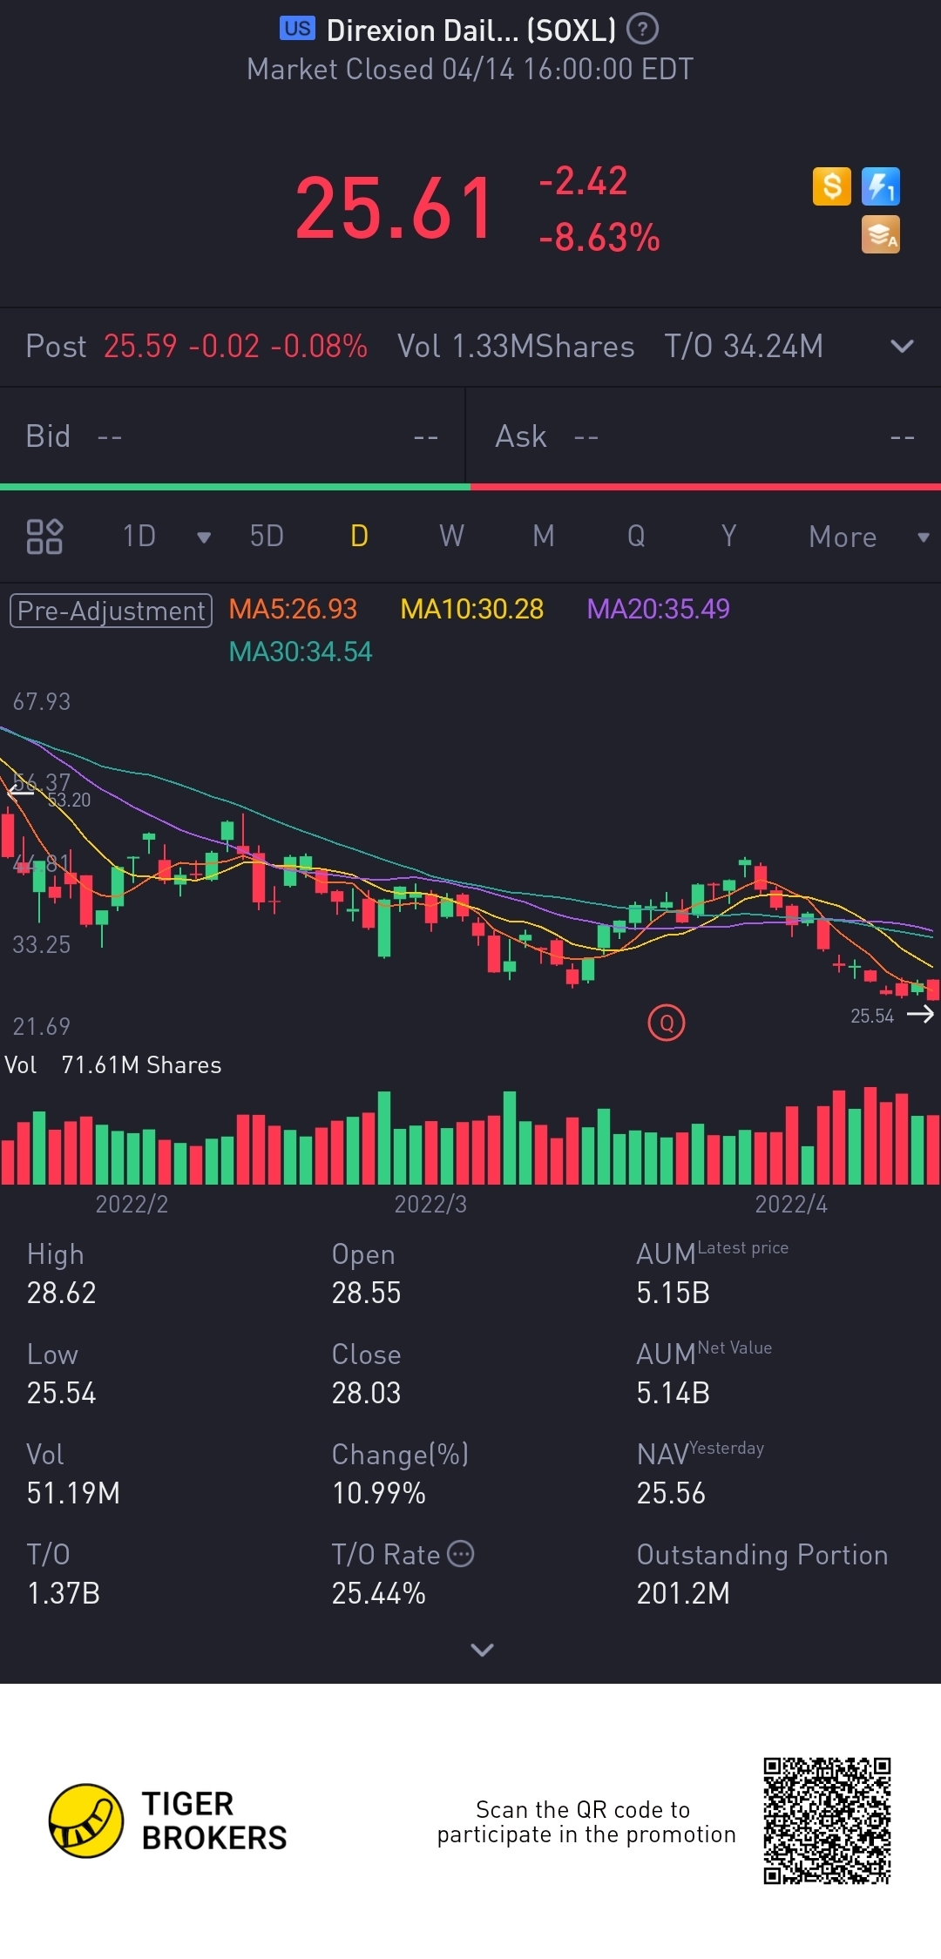Expand more stats with the bottom chevron

[x=482, y=1649]
